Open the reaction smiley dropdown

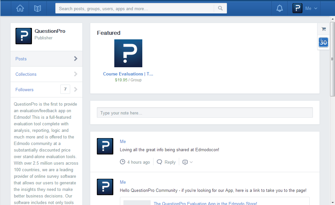pyautogui.click(x=187, y=162)
